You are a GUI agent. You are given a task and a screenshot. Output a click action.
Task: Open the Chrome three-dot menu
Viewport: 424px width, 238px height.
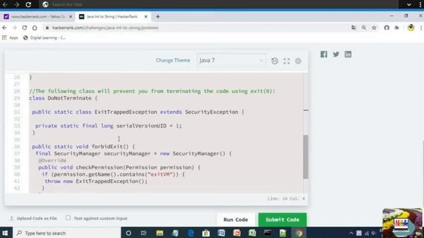point(421,28)
